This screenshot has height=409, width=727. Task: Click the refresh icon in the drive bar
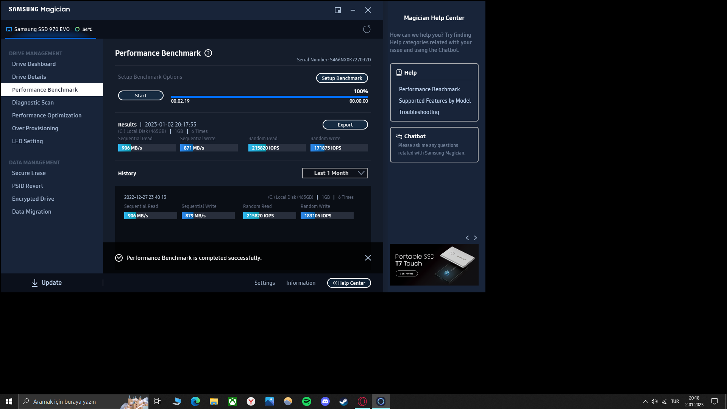[367, 29]
